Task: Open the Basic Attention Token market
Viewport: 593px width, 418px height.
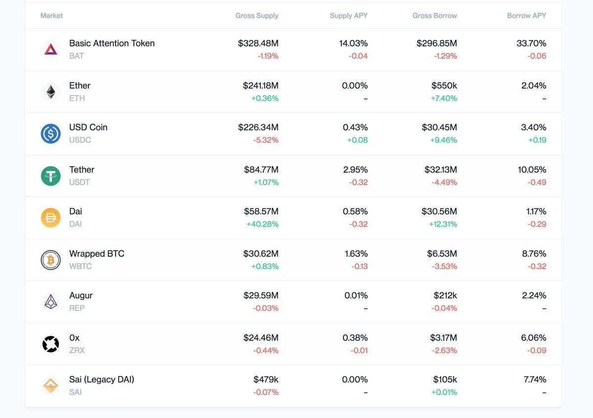Action: coord(112,44)
